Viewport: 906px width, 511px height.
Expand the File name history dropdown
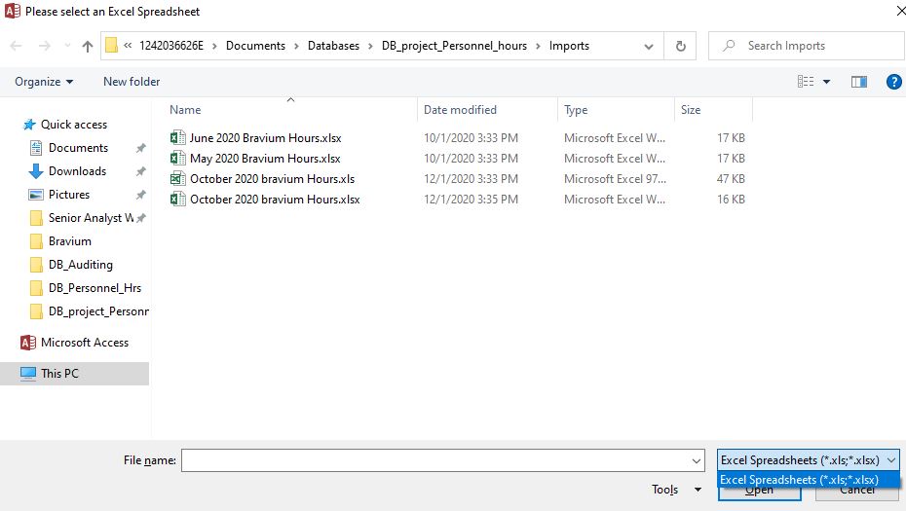697,460
